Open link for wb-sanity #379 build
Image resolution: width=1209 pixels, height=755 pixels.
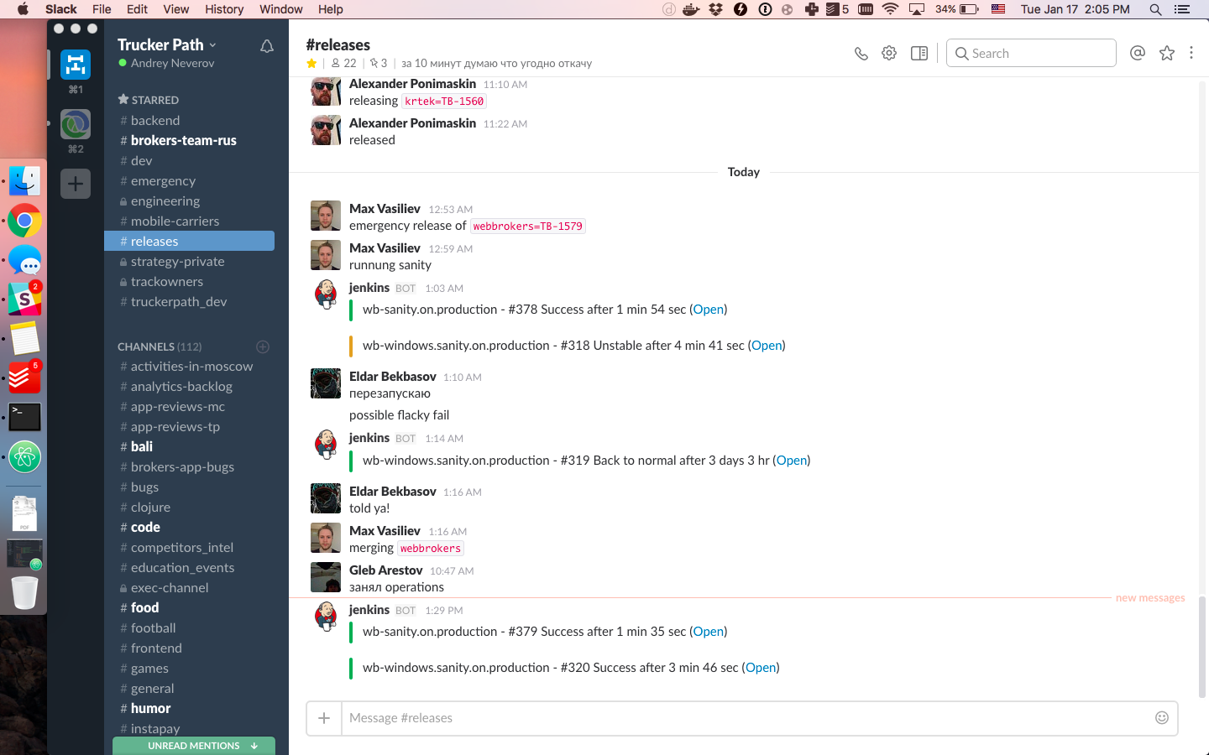pyautogui.click(x=709, y=632)
